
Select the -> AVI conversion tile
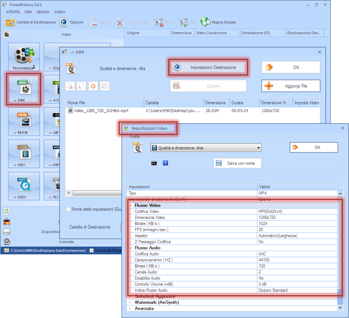click(x=52, y=89)
